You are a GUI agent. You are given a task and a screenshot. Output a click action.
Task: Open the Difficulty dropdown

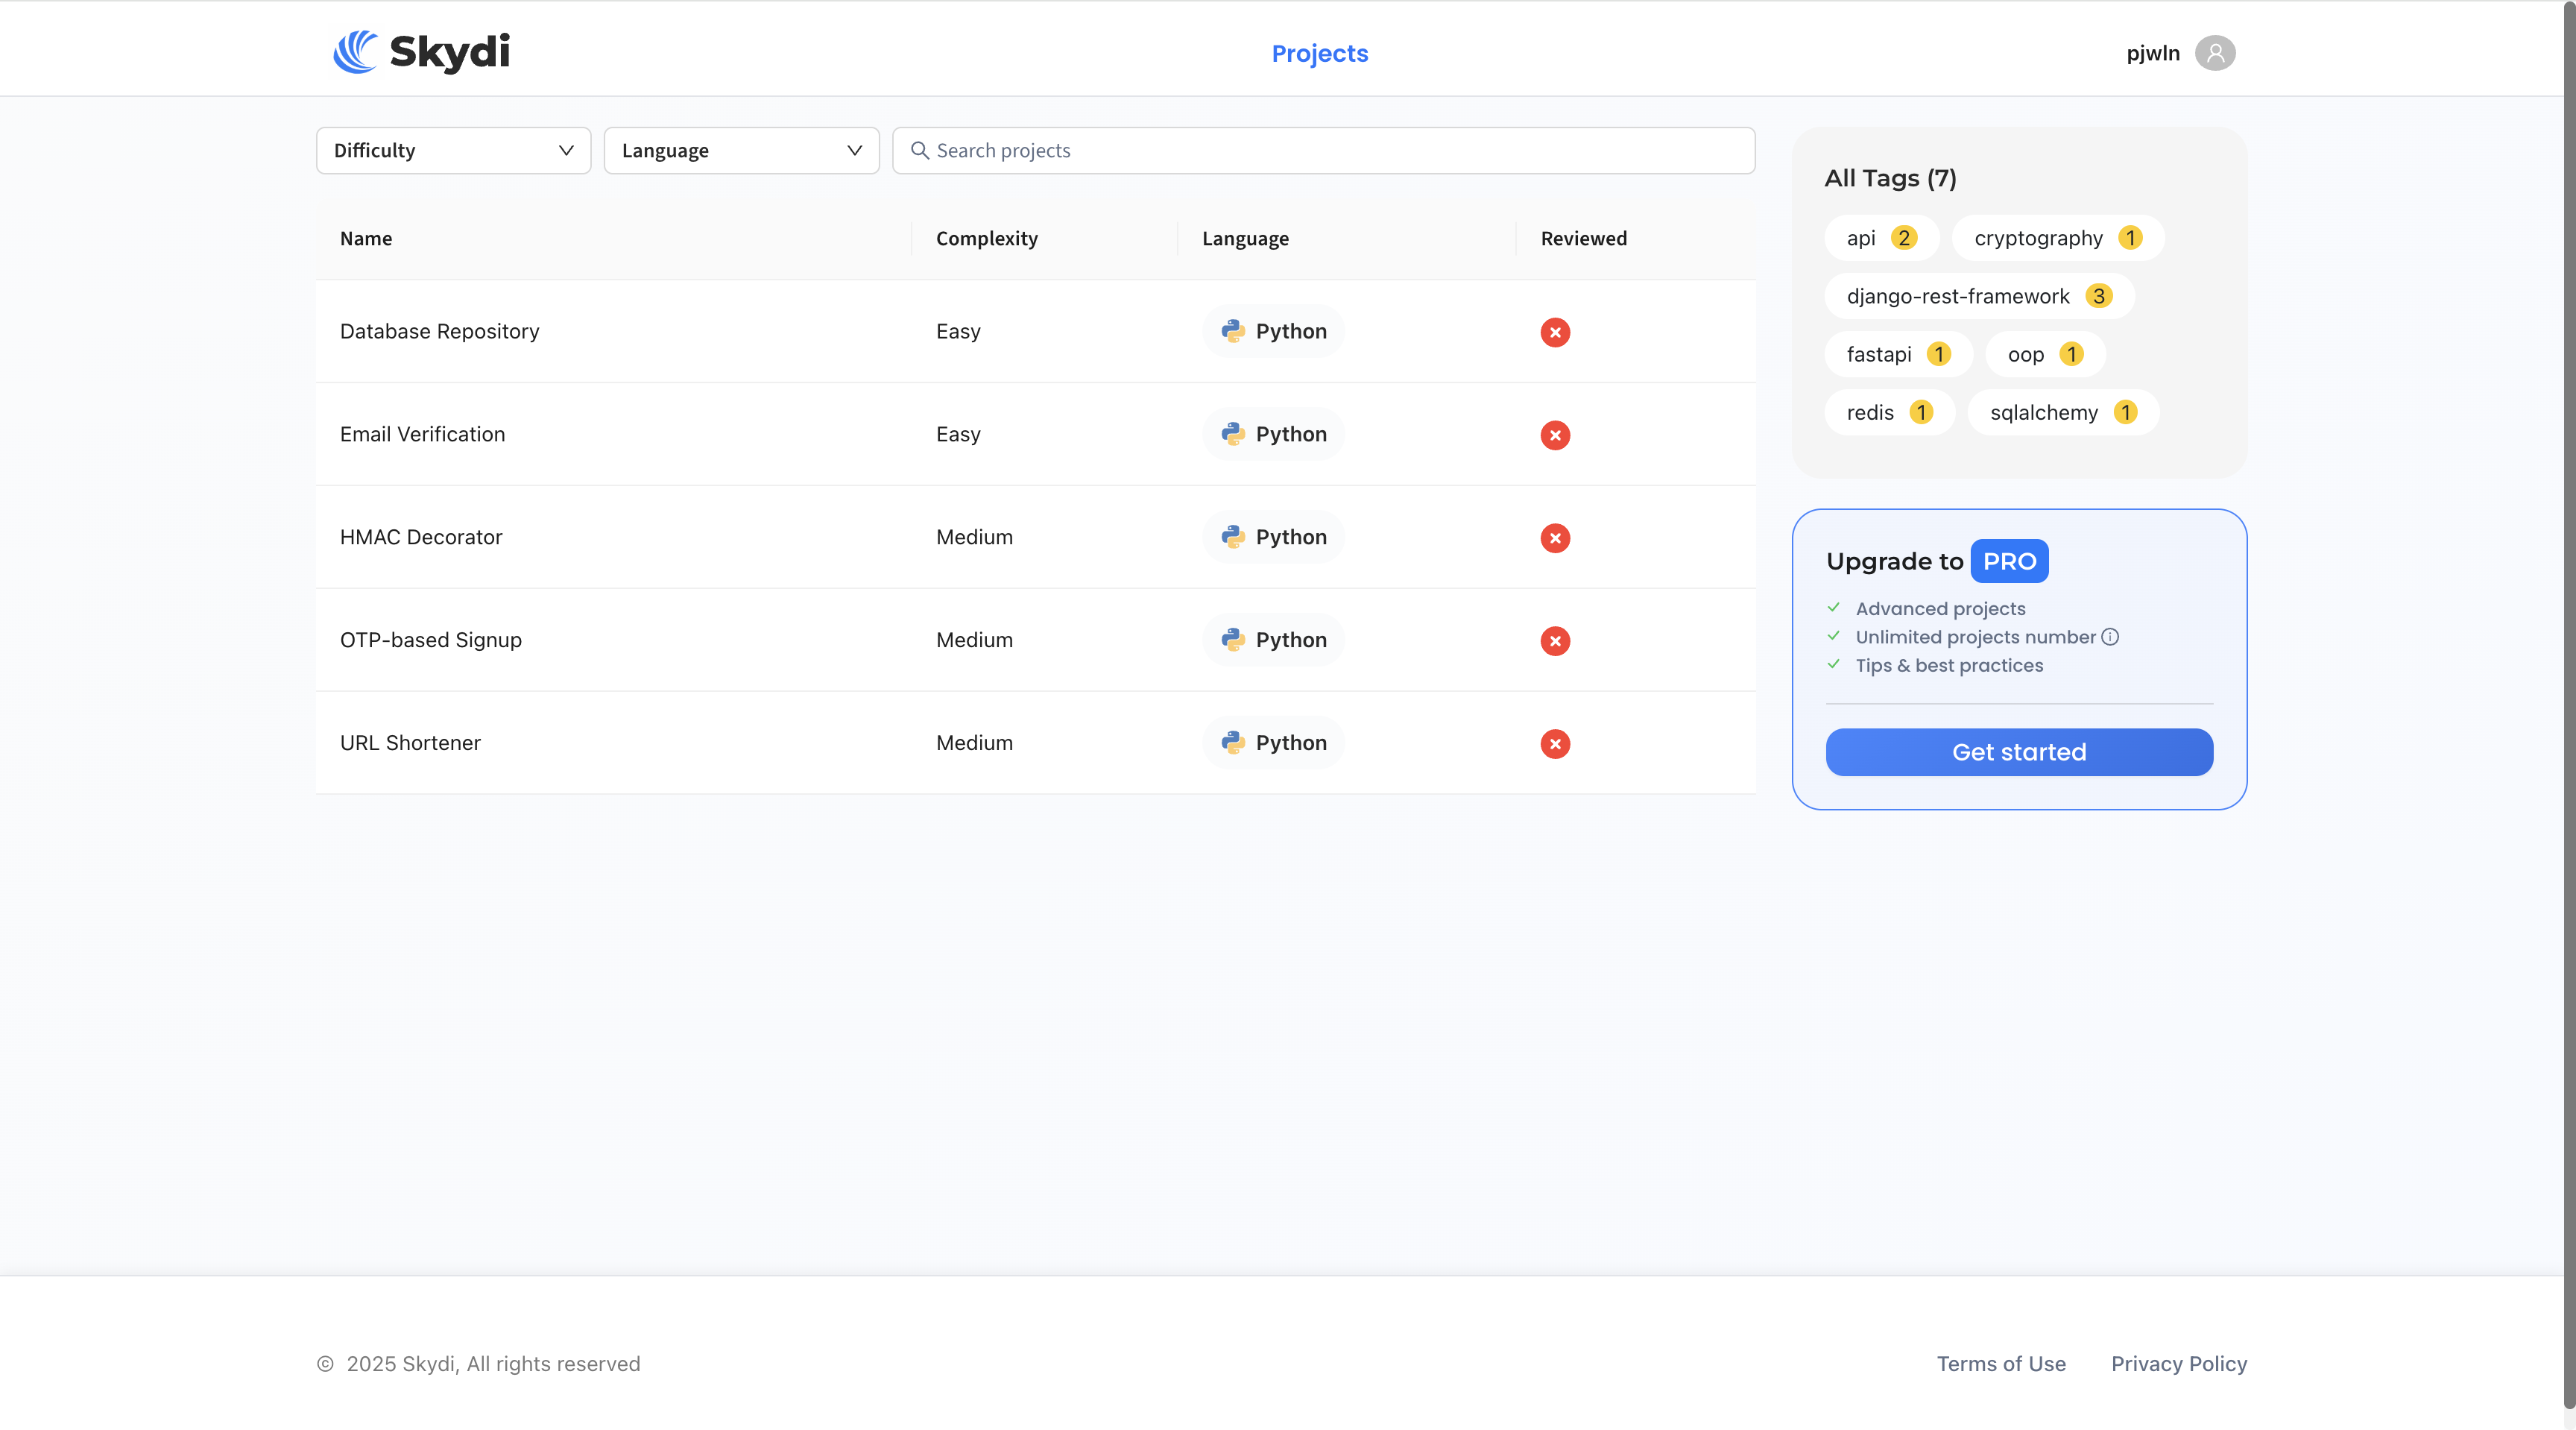point(453,150)
